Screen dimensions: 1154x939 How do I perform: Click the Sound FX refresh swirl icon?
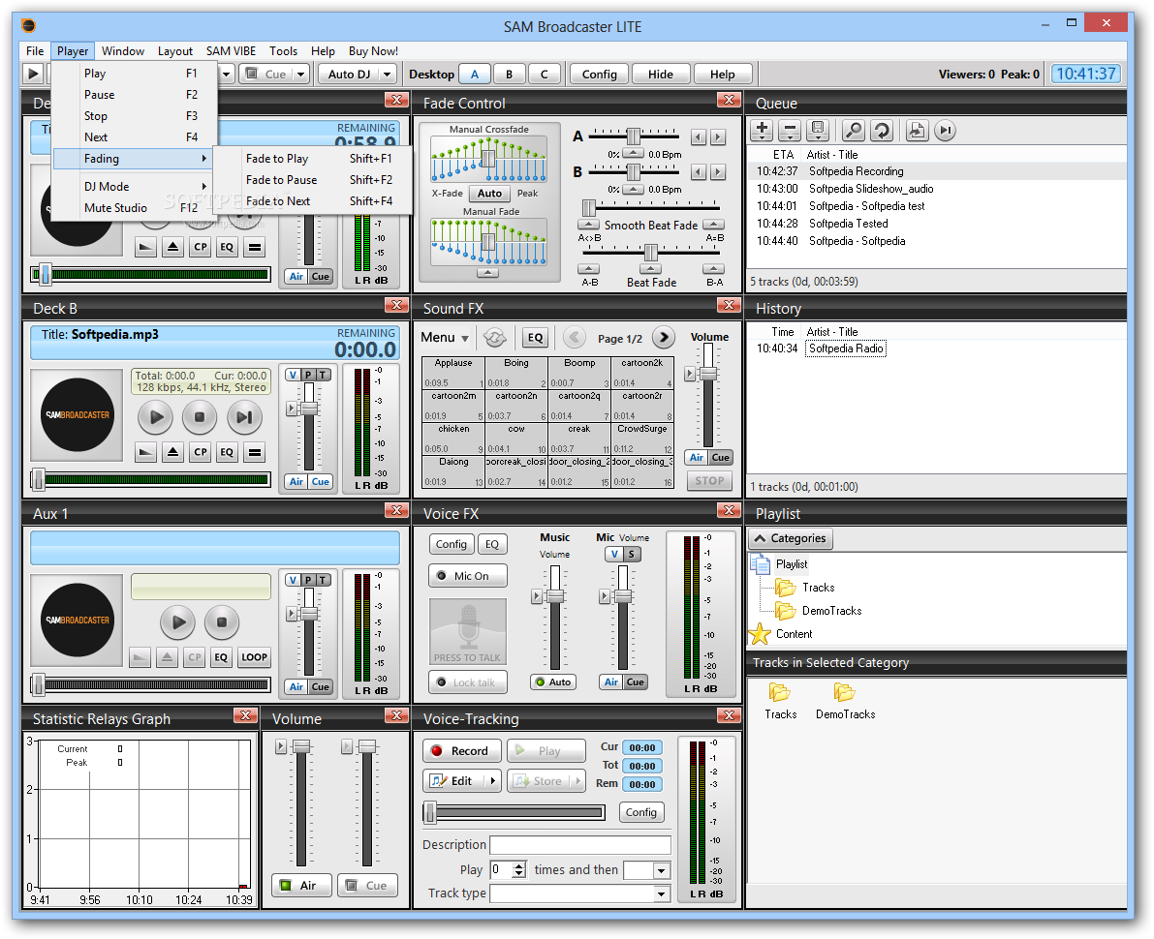pos(494,338)
